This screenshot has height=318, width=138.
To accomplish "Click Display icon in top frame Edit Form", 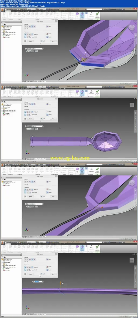I will pyautogui.click(x=47, y=37).
